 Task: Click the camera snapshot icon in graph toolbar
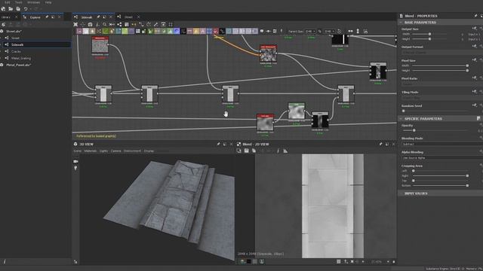pyautogui.click(x=90, y=24)
